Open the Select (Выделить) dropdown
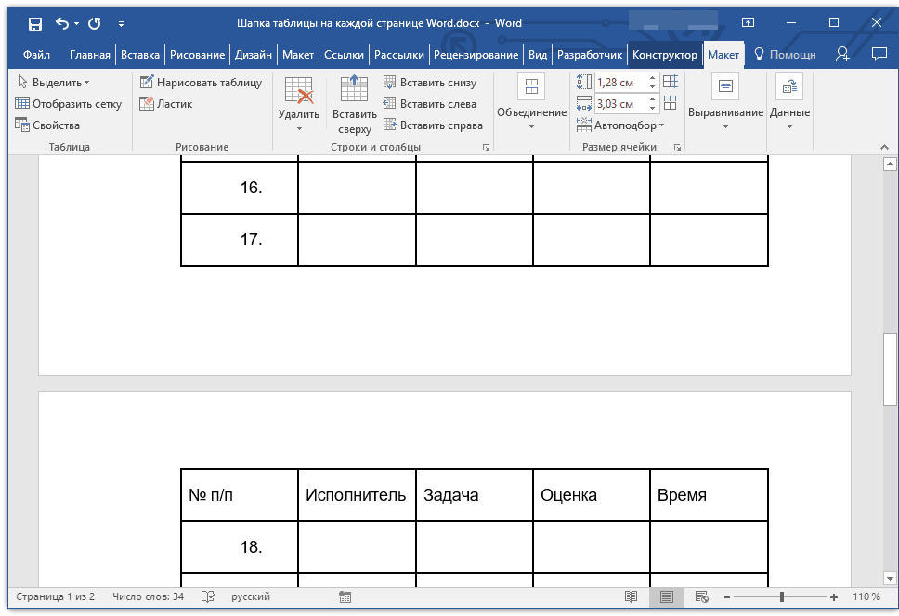Screen dimensions: 899x616 click(x=53, y=83)
